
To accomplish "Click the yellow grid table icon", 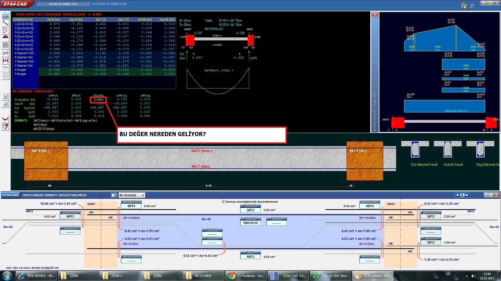I will [5, 46].
